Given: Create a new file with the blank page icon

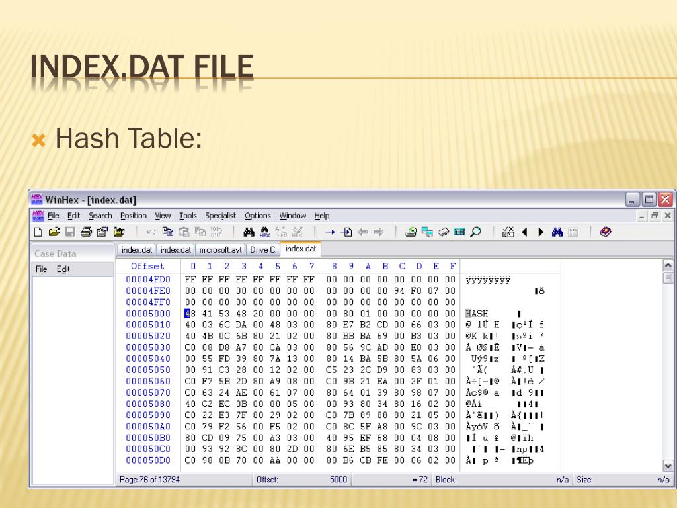Looking at the screenshot, I should pyautogui.click(x=38, y=232).
